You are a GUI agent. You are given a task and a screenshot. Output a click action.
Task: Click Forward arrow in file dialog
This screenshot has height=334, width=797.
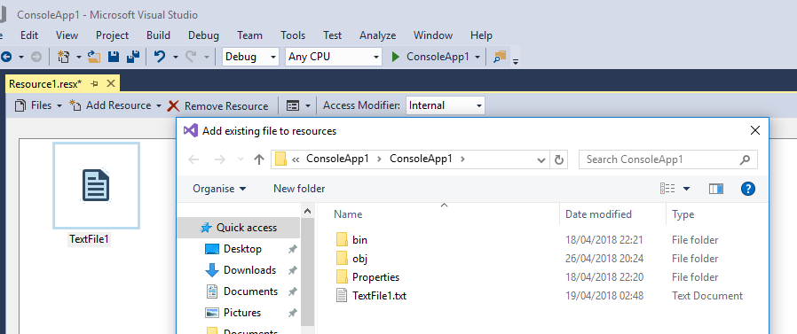[x=219, y=159]
